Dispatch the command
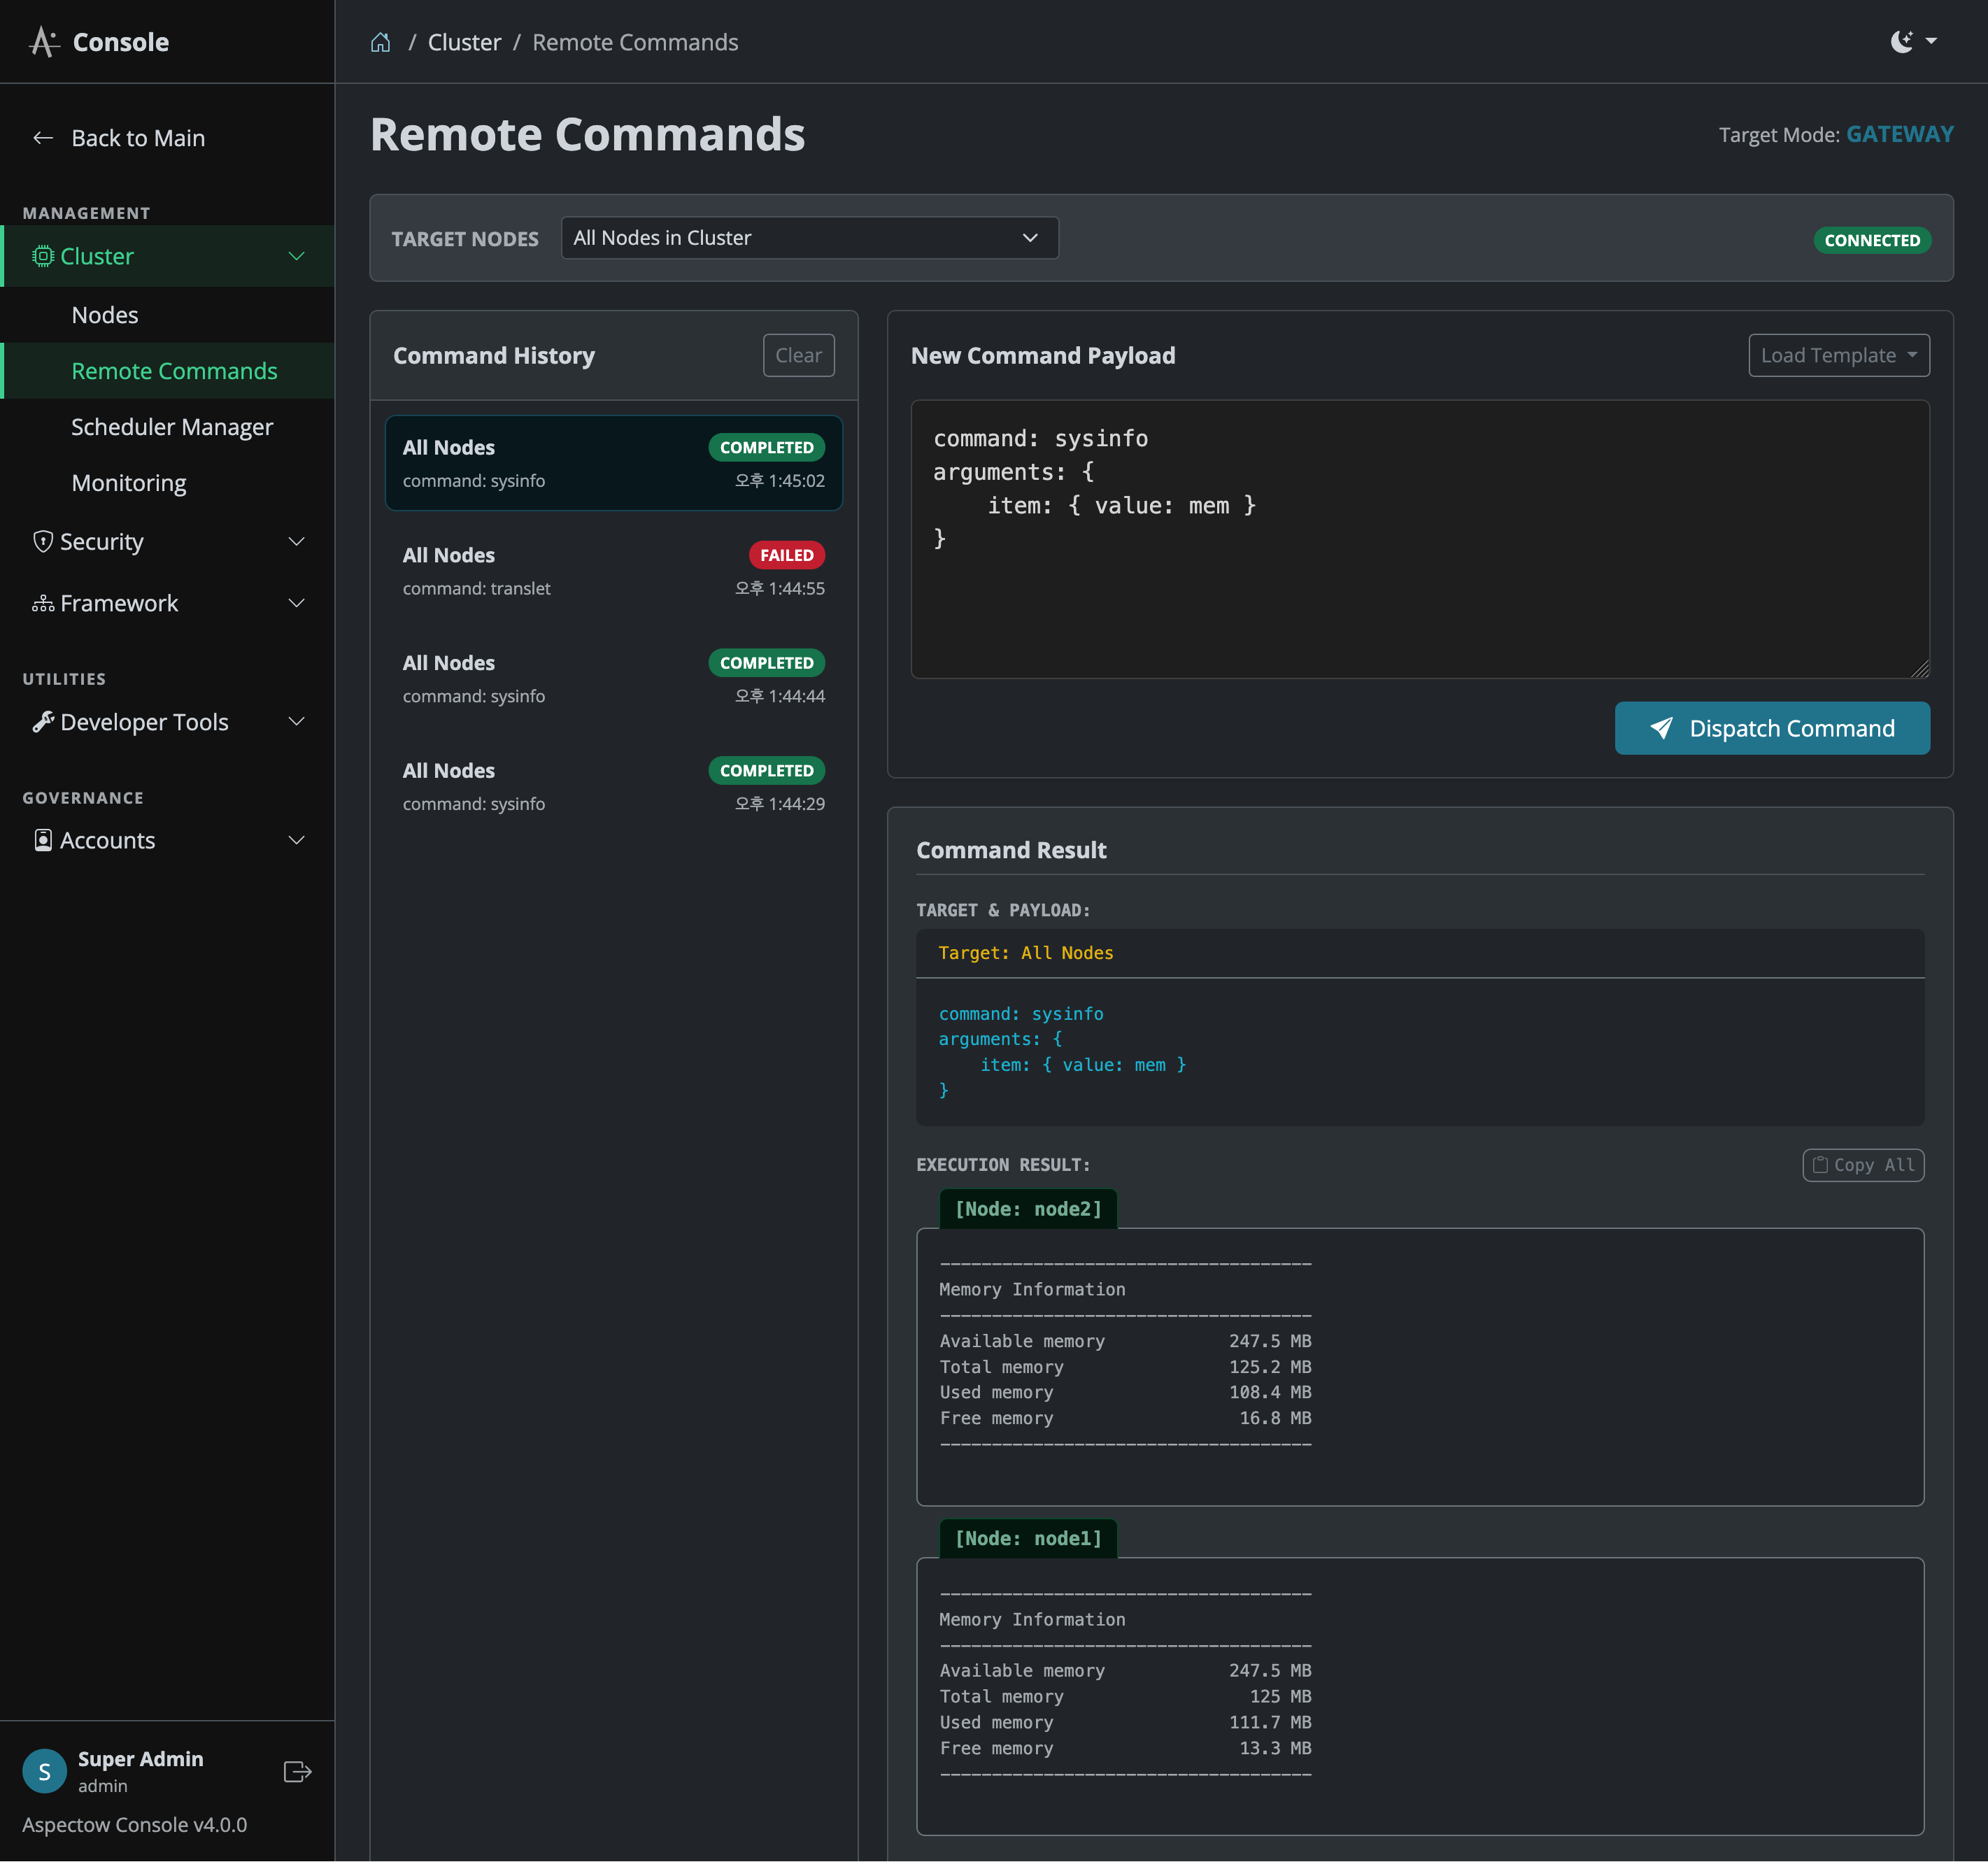The image size is (1988, 1862). (x=1771, y=728)
